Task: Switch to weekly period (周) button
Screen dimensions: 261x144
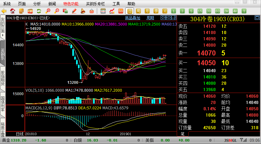Action: pos(138,11)
